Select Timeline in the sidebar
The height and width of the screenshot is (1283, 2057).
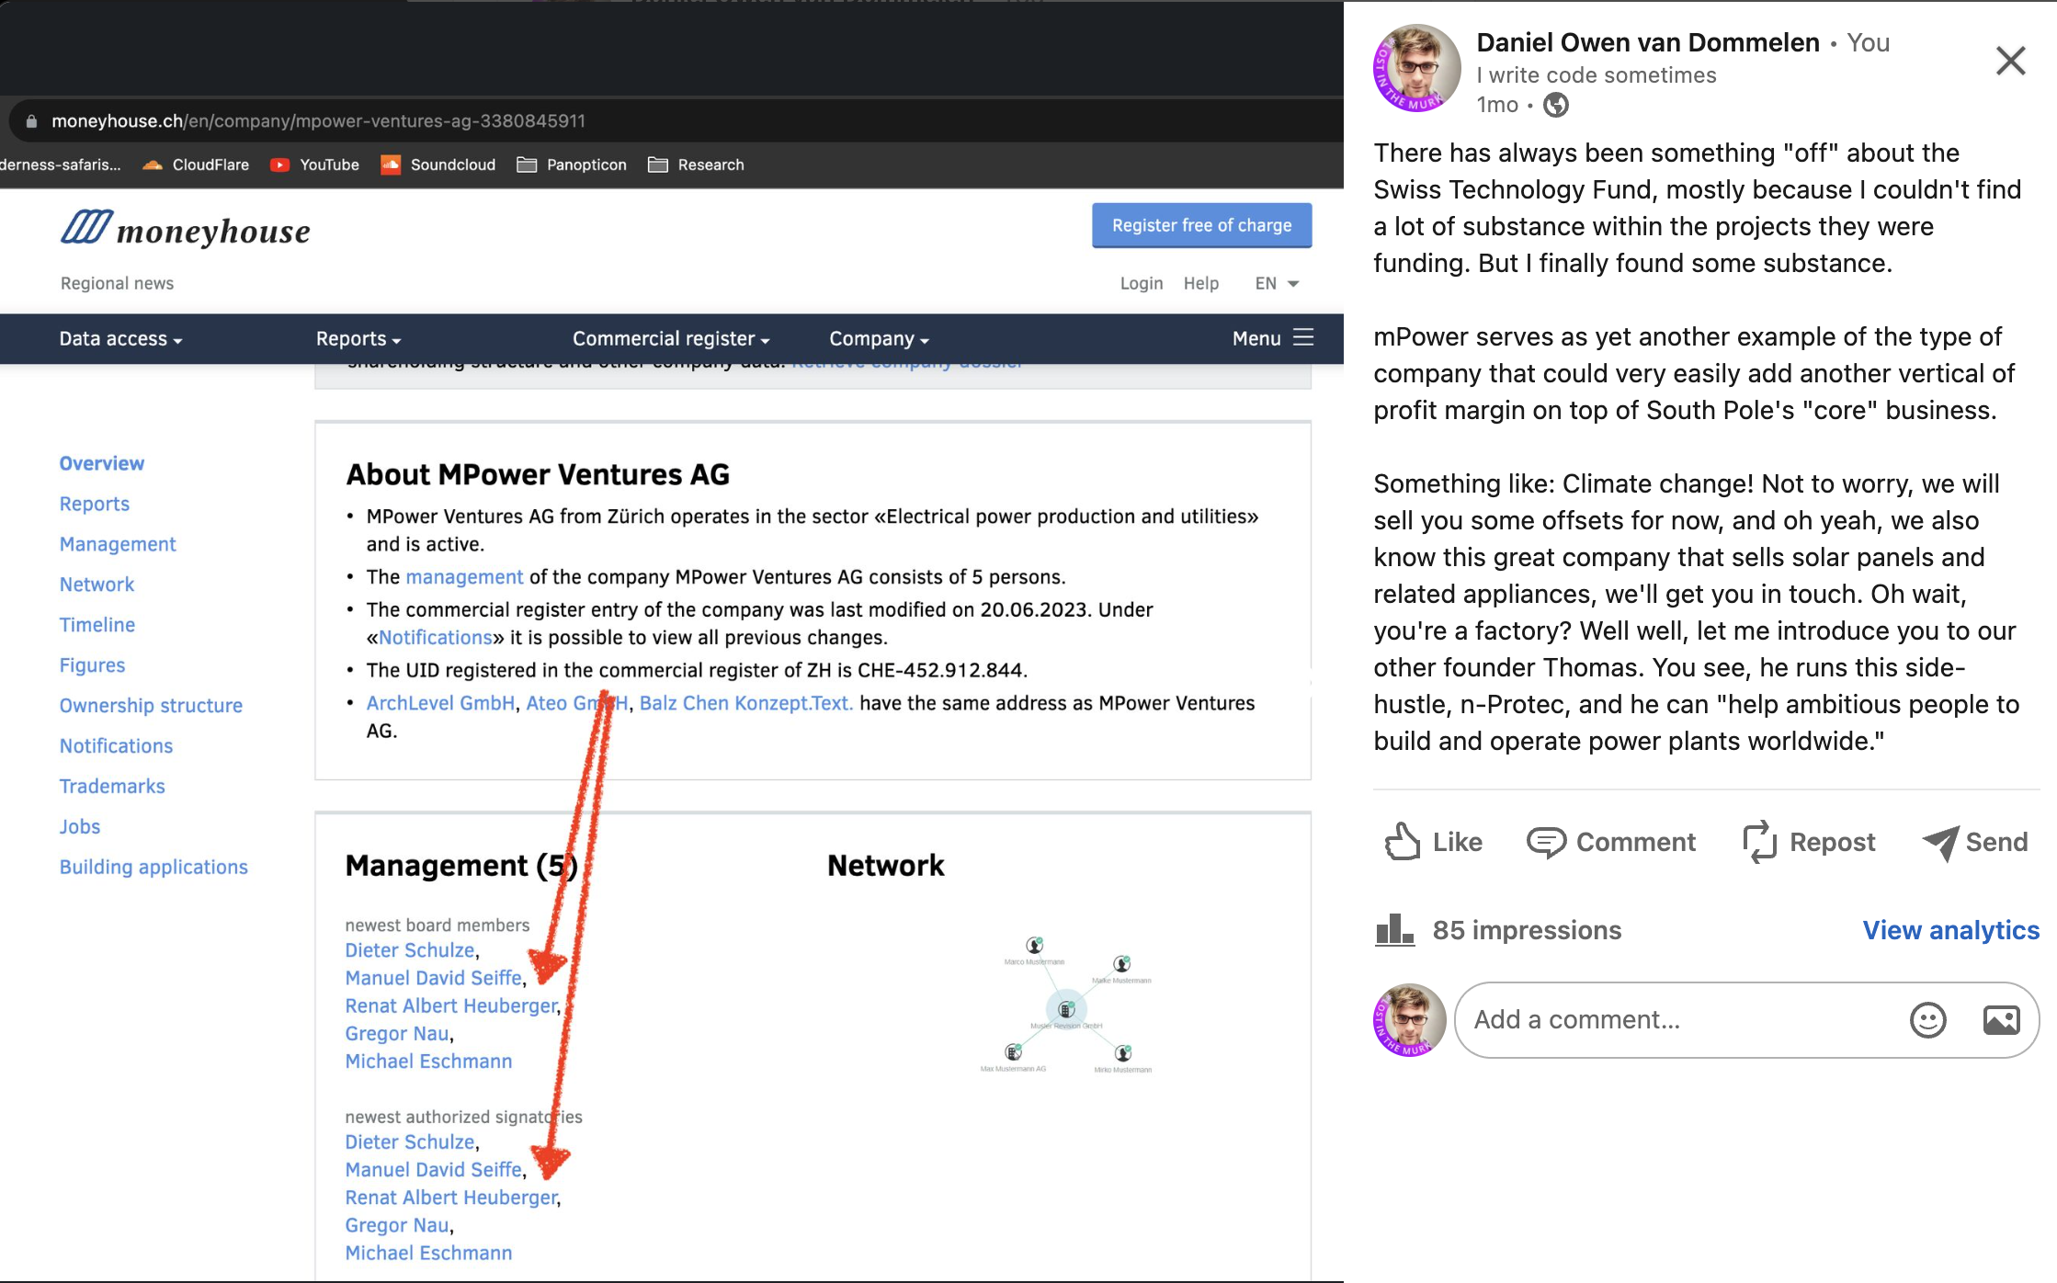(97, 625)
